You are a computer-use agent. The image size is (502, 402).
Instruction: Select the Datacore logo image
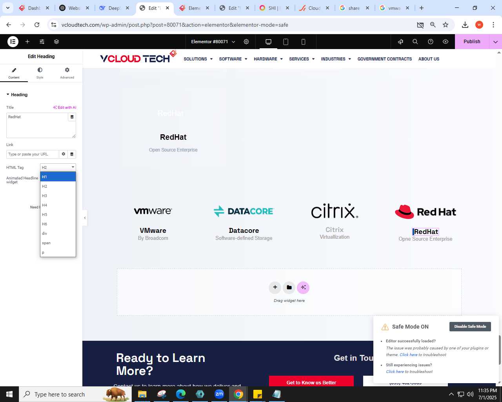click(x=244, y=211)
